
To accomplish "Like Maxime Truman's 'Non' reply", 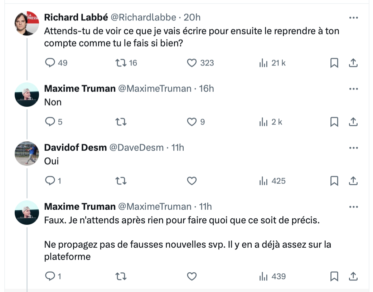I will (x=196, y=122).
